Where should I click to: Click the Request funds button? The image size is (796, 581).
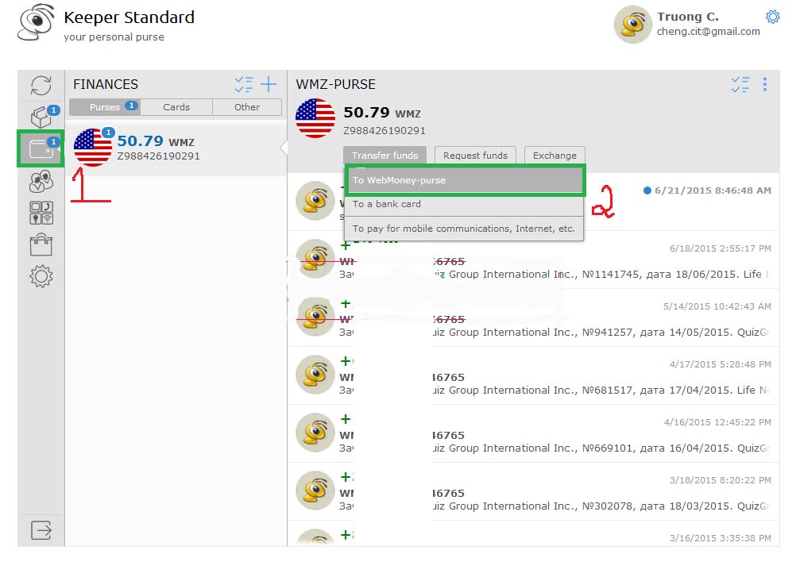pos(475,156)
